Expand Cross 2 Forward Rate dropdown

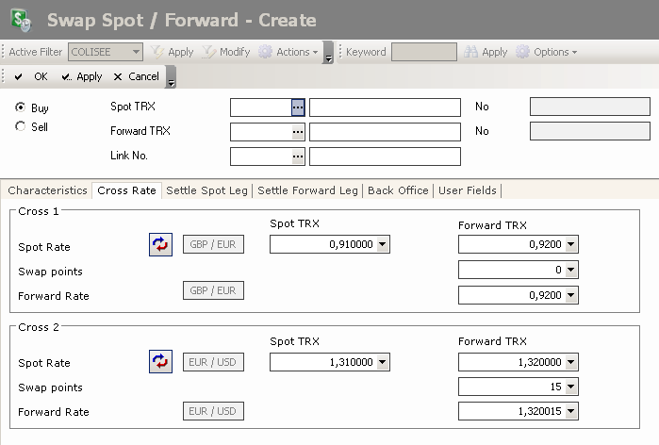pos(569,411)
